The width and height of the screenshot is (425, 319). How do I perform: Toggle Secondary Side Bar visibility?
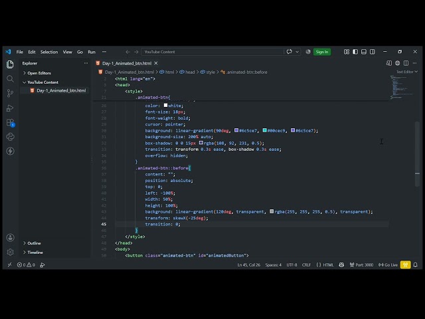coord(373,52)
